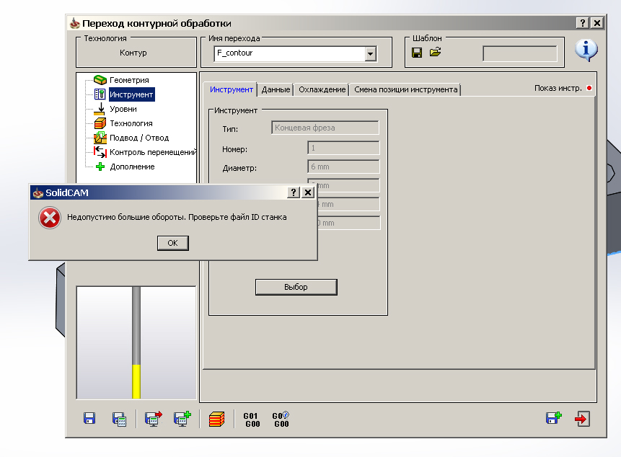This screenshot has width=621, height=457.
Task: Open the Охлаждение tab
Action: [322, 90]
